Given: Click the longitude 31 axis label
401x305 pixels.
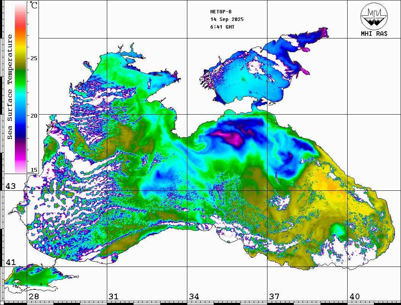Looking at the screenshot, I should (113, 297).
